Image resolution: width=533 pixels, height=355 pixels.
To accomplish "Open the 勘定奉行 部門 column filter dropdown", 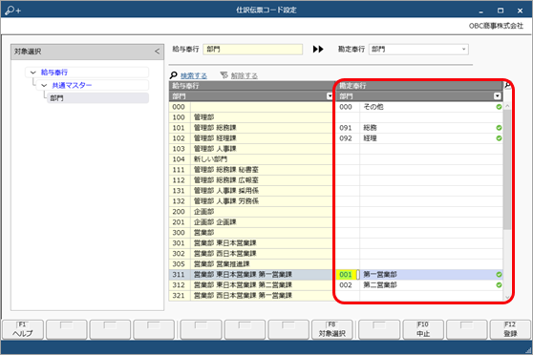I will pyautogui.click(x=498, y=96).
